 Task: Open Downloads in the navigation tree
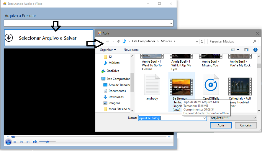[x=114, y=97]
